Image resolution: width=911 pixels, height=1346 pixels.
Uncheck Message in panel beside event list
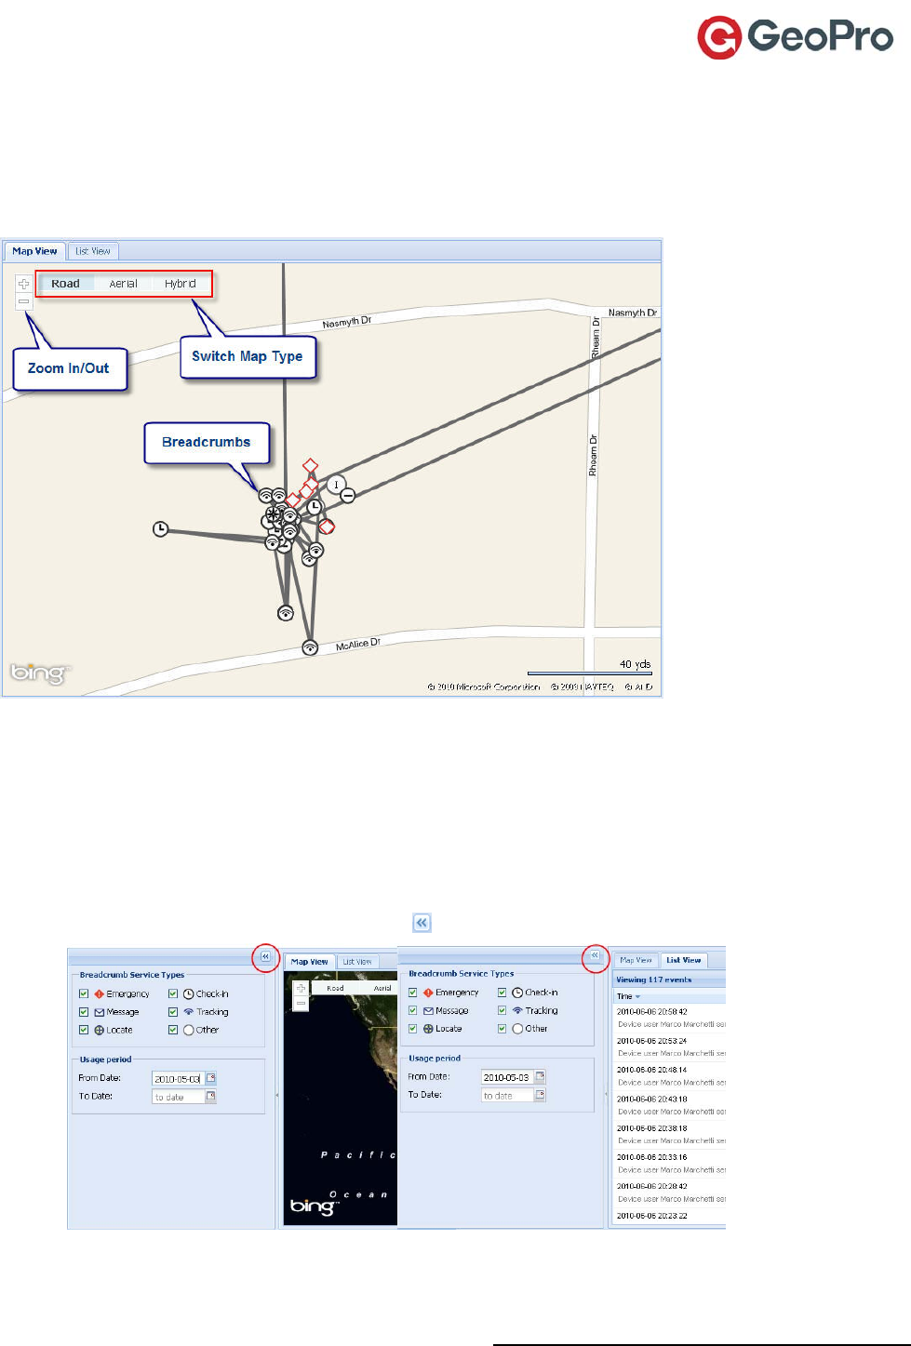413,1010
